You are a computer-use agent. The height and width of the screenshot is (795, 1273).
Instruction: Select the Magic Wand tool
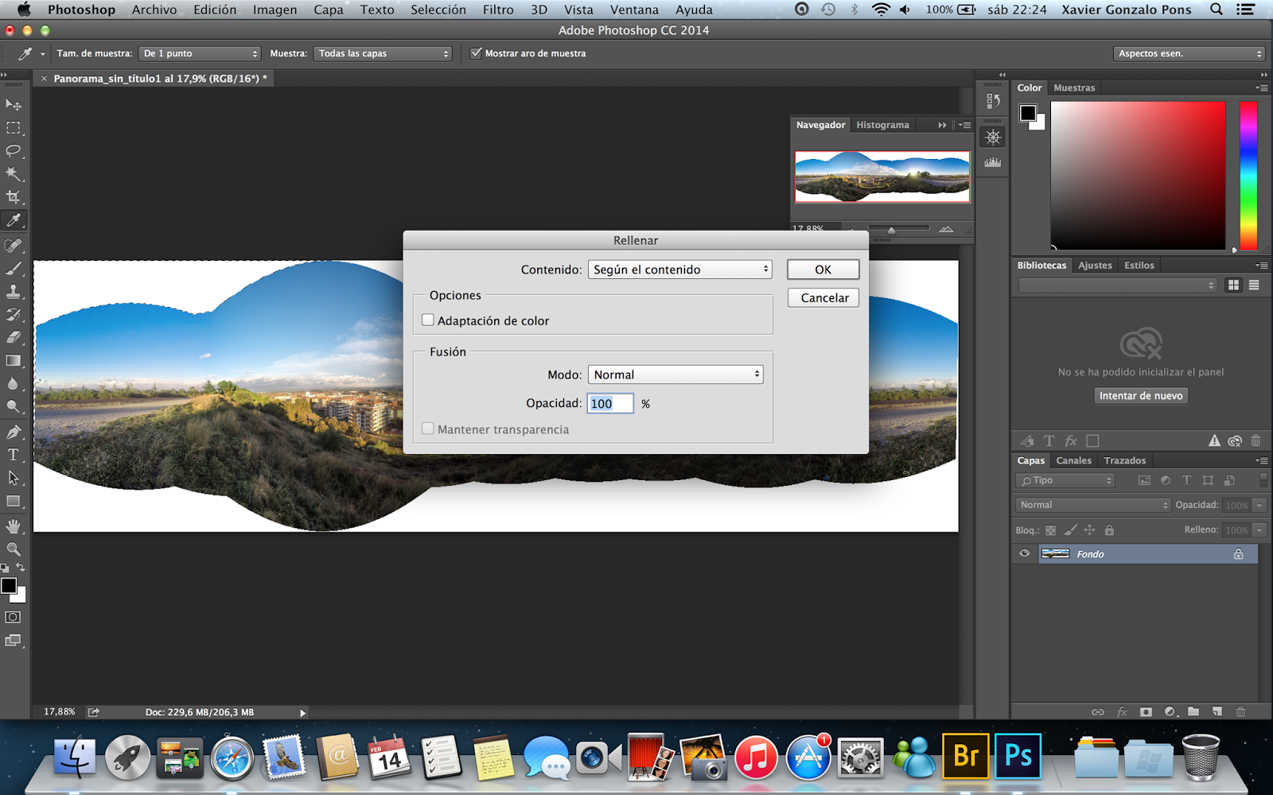[x=14, y=174]
